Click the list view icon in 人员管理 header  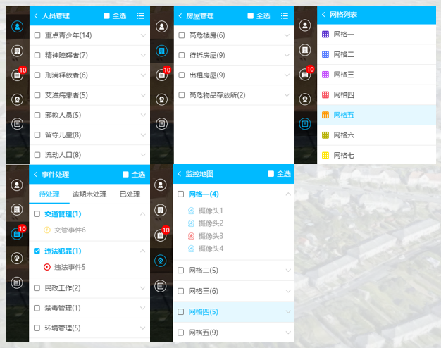pyautogui.click(x=141, y=15)
